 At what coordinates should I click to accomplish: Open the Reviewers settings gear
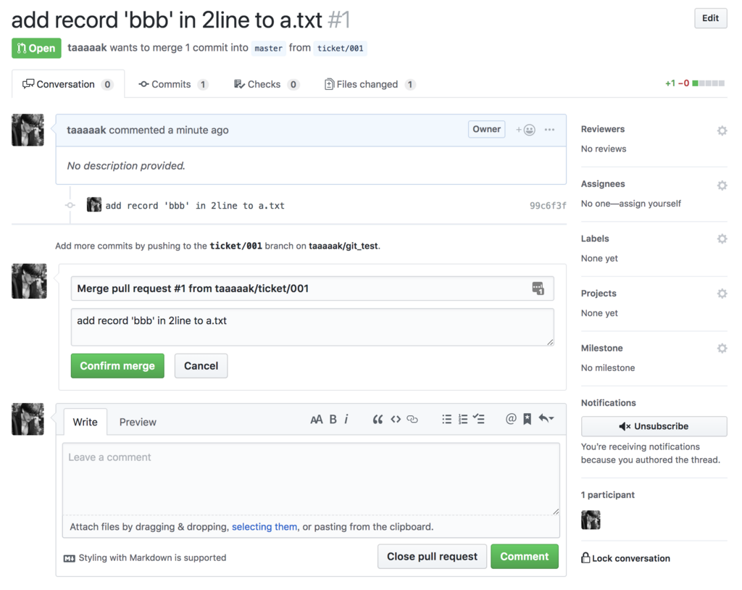[722, 130]
